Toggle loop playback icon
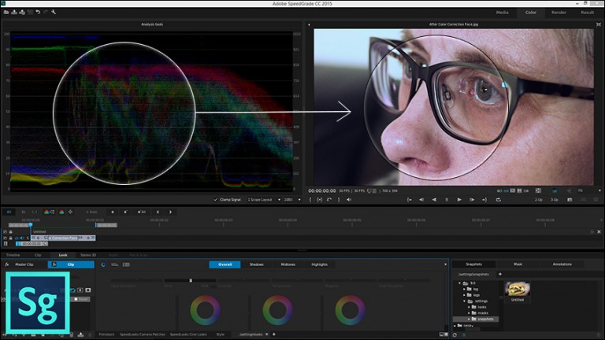 click(x=498, y=200)
